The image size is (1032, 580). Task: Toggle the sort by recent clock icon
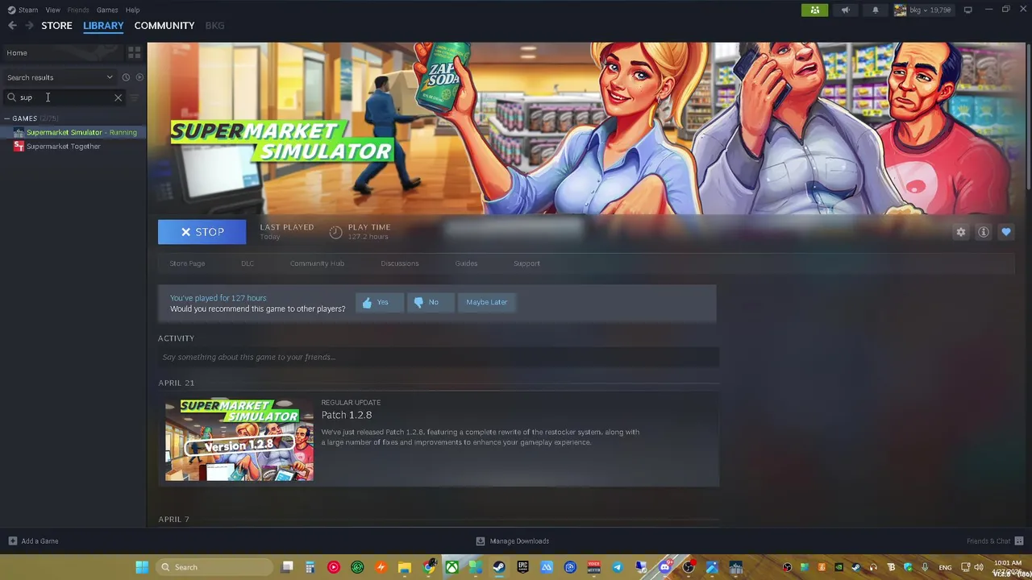126,77
